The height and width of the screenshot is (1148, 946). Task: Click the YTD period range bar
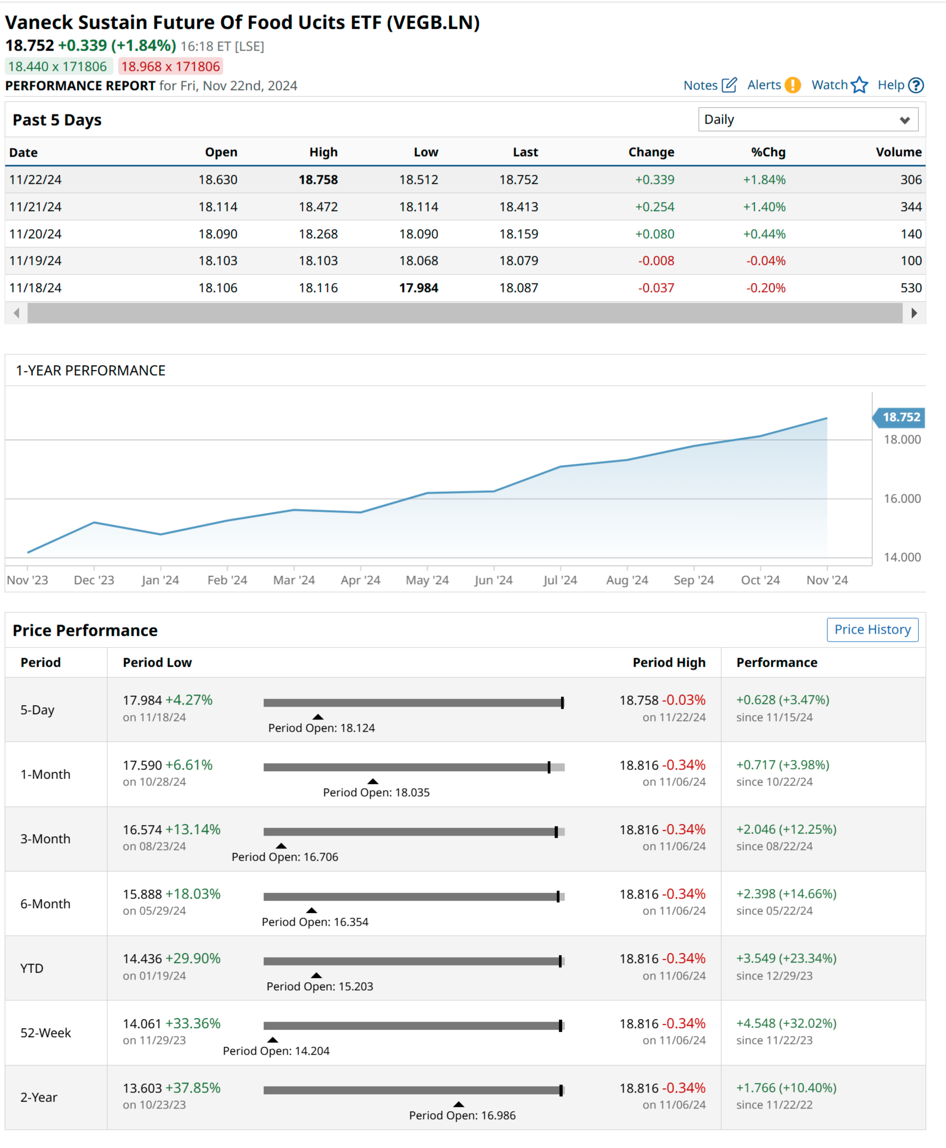point(414,961)
